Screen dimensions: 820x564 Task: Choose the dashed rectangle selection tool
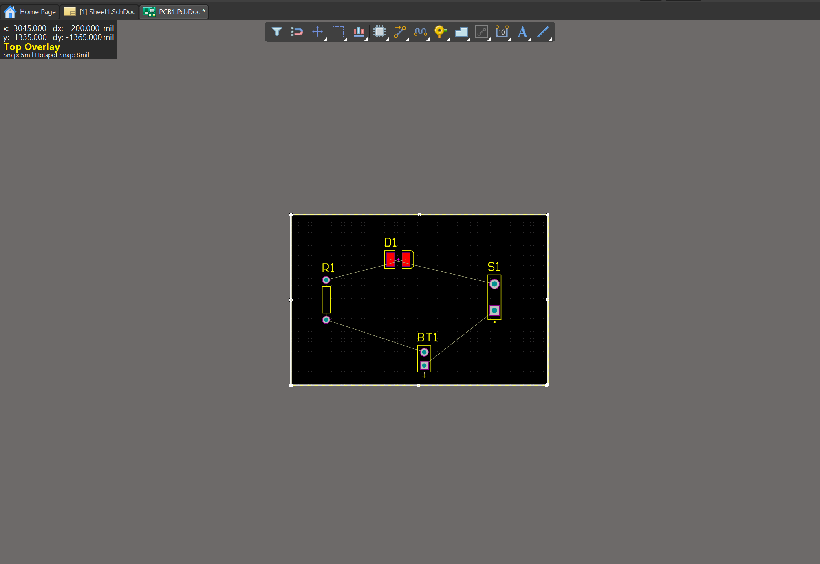[338, 32]
